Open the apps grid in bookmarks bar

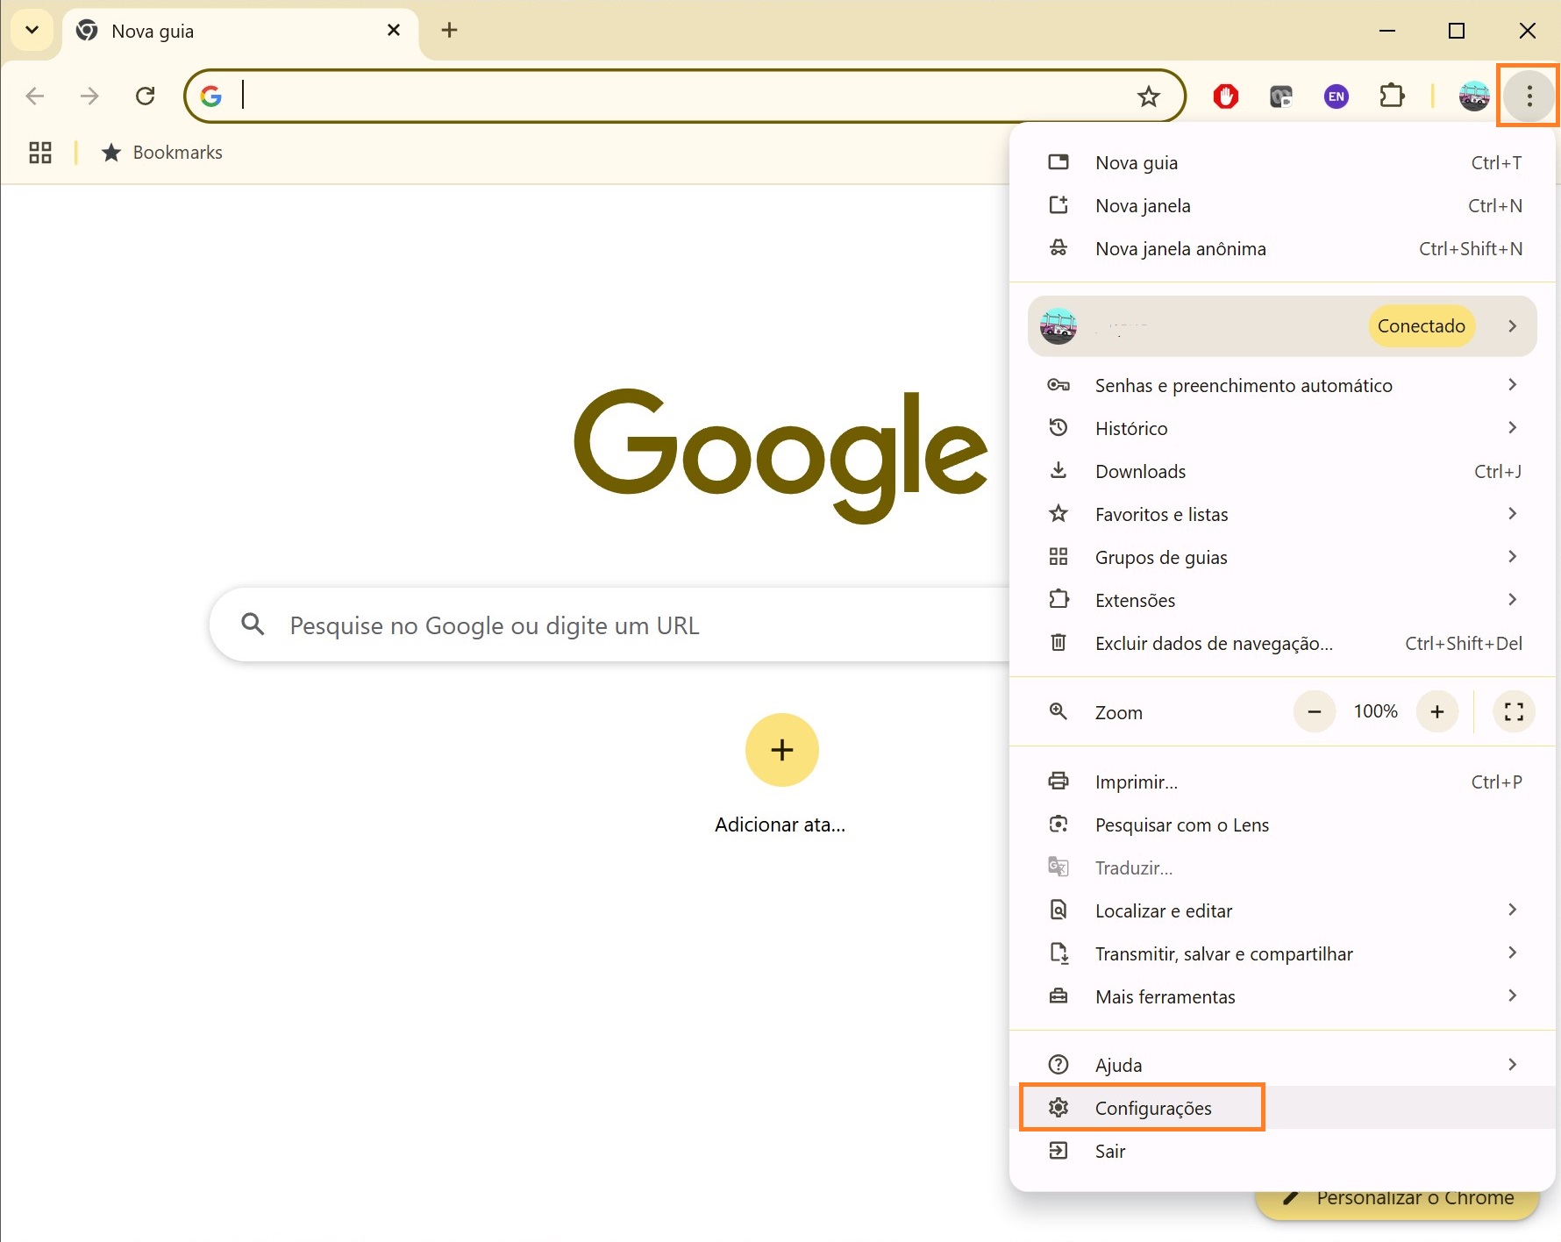pyautogui.click(x=40, y=153)
